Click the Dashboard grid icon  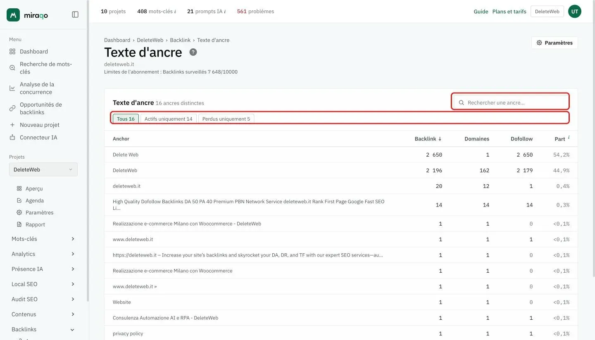click(12, 52)
